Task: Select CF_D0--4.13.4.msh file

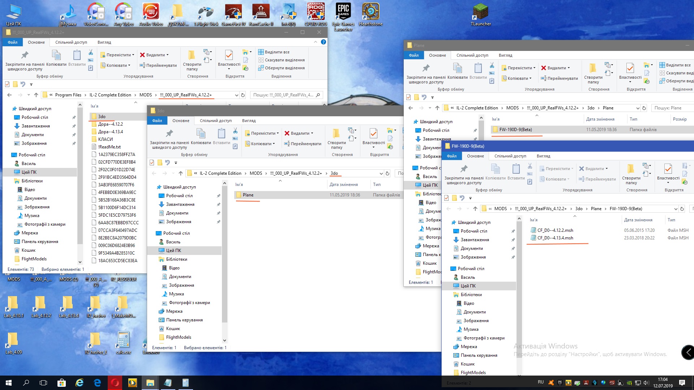Action: (555, 238)
